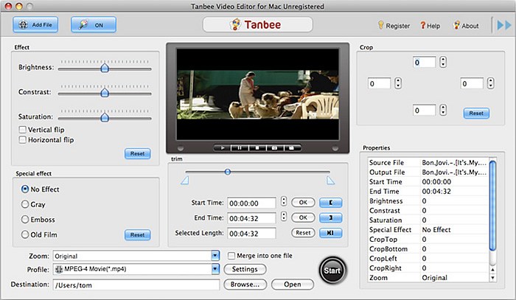
Task: Open Help from the toolbar
Action: [430, 26]
